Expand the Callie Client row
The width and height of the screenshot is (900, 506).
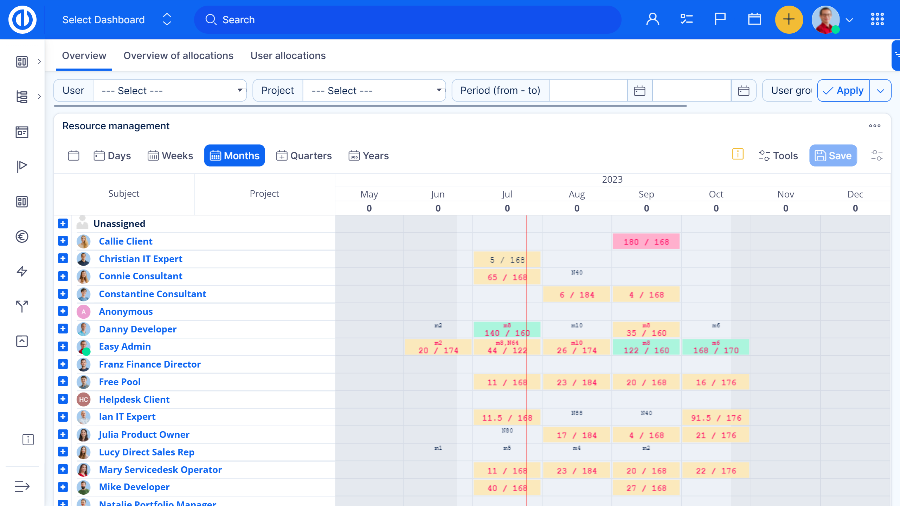(63, 241)
